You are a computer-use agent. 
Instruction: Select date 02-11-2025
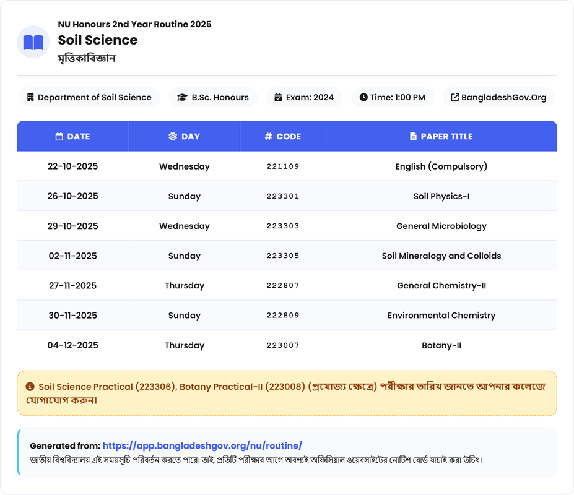[73, 256]
